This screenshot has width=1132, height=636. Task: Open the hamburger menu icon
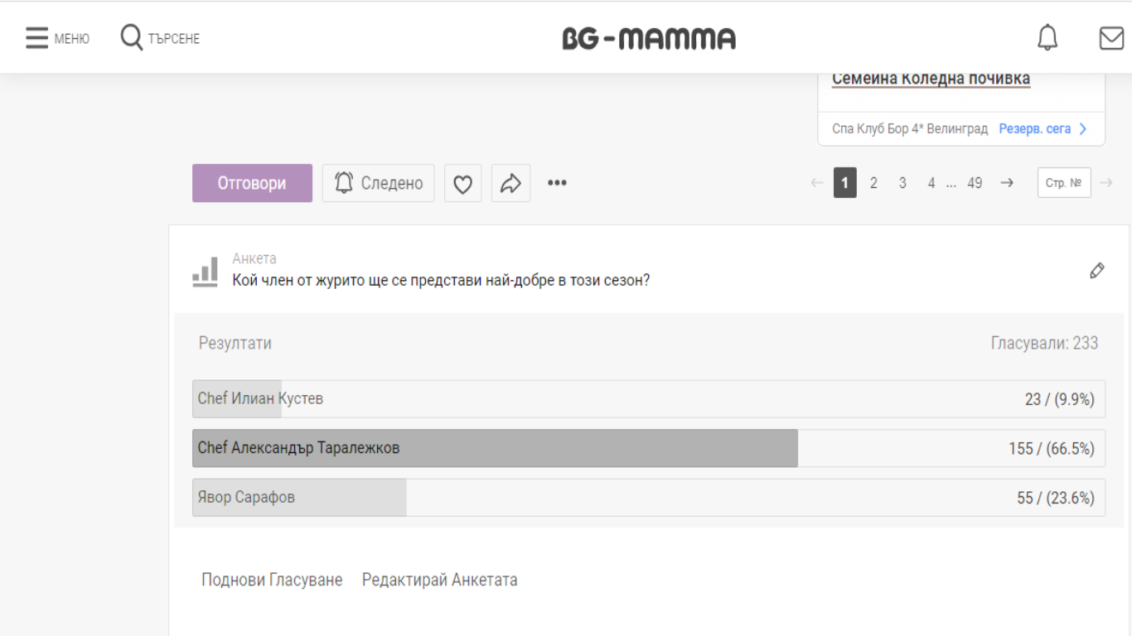coord(36,38)
